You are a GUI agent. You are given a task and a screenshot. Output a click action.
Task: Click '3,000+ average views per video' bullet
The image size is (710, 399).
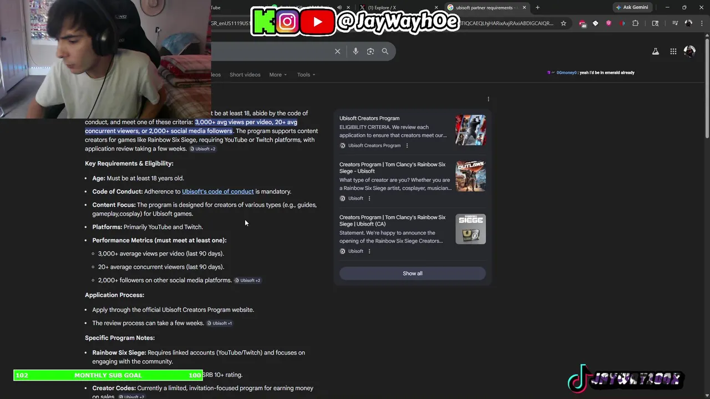coord(161,254)
